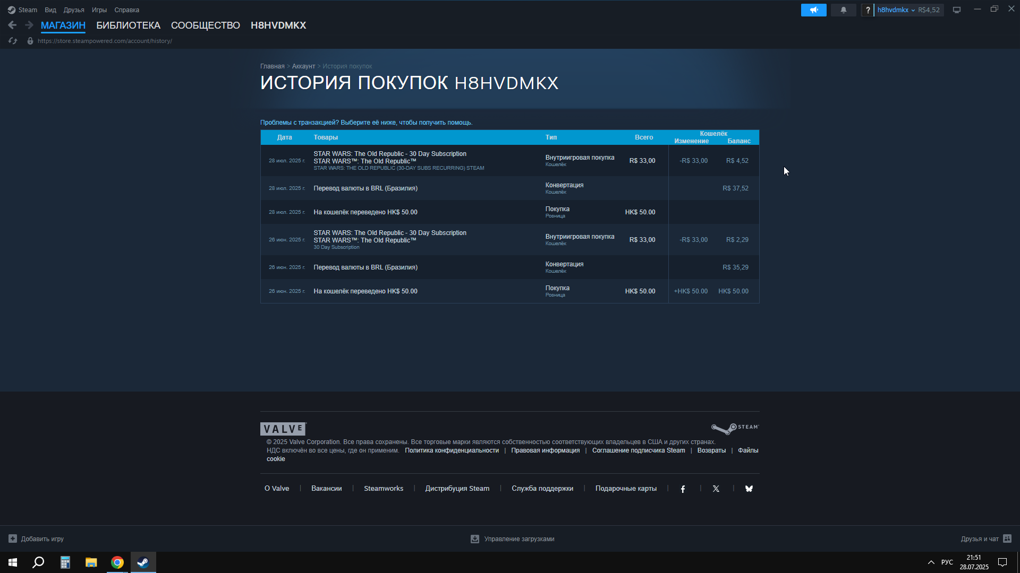Click Правовая информация link
1020x573 pixels.
(545, 450)
